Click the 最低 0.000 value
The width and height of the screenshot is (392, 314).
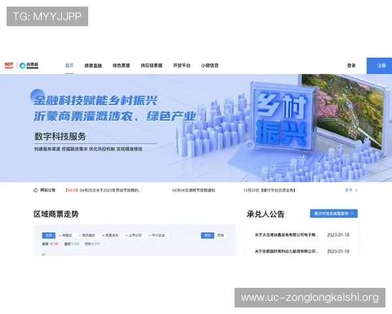tap(72, 244)
